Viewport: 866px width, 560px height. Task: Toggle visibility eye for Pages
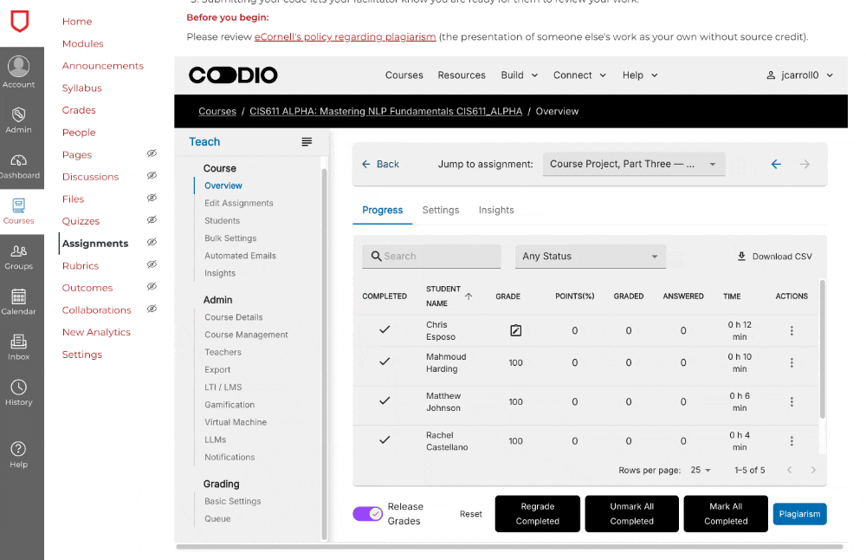(152, 153)
